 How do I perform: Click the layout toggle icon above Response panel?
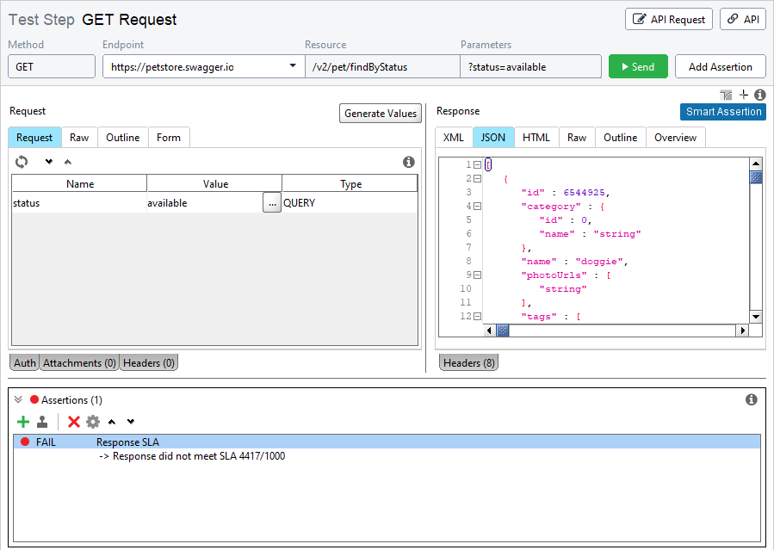pos(726,95)
